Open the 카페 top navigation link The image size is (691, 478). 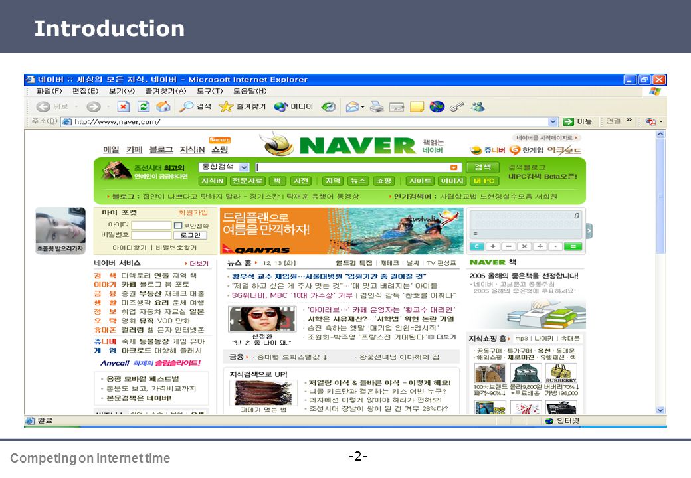pyautogui.click(x=134, y=149)
